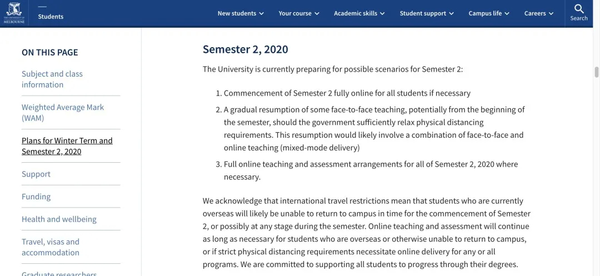Expand the Your course chevron
This screenshot has height=276, width=600.
(317, 13)
